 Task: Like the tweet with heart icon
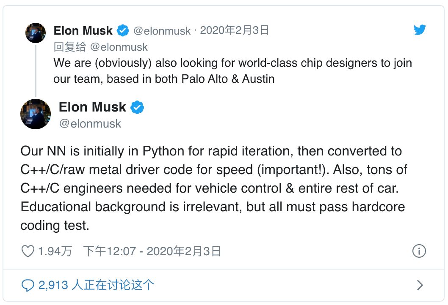28,251
